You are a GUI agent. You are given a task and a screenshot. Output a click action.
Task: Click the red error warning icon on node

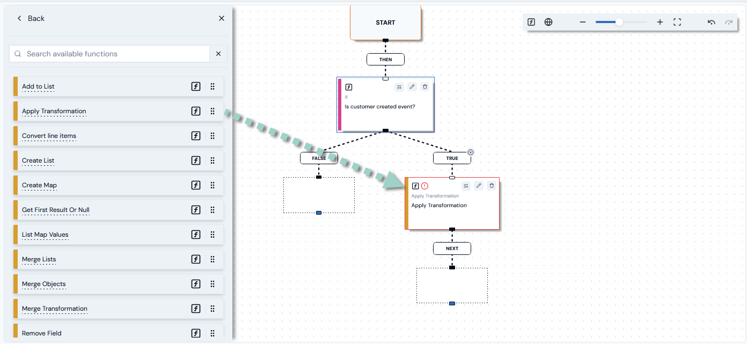[424, 186]
